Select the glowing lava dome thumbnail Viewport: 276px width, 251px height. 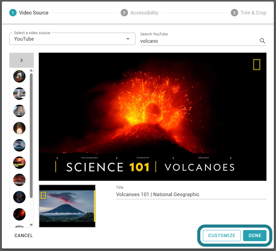pyautogui.click(x=19, y=128)
